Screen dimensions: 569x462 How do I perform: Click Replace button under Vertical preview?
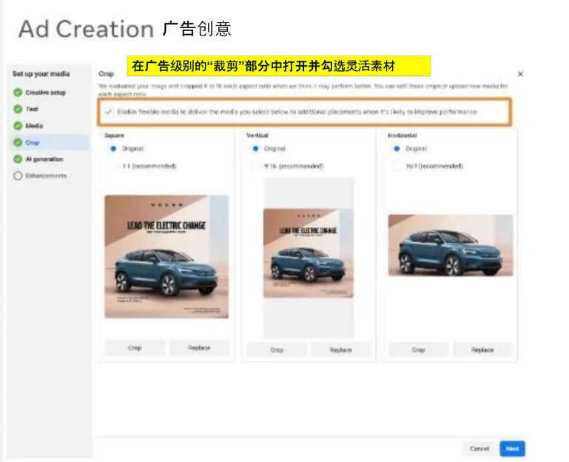coord(340,349)
